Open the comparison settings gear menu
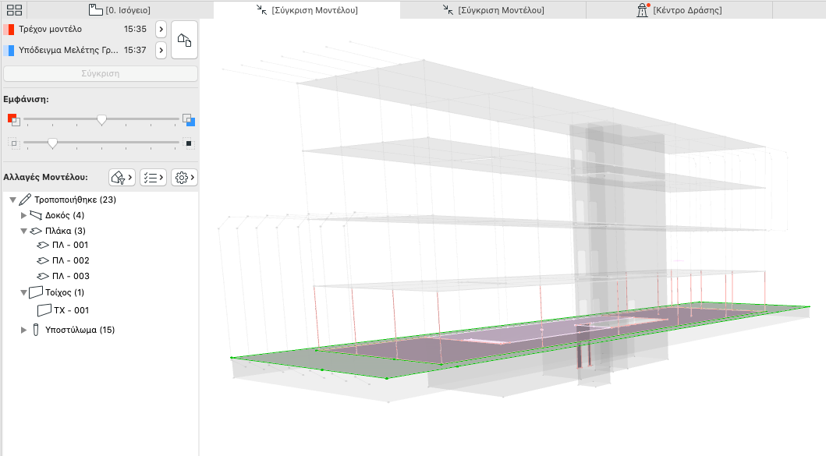The image size is (826, 456). coord(184,178)
